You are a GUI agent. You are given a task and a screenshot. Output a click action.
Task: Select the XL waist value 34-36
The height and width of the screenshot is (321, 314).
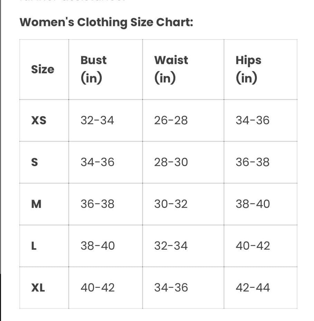click(171, 288)
